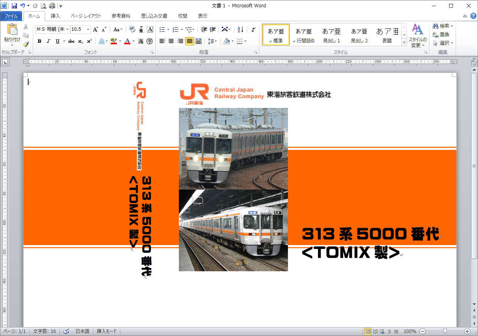This screenshot has height=336, width=478.
Task: Click the enclosed character border icon
Action: 150,29
